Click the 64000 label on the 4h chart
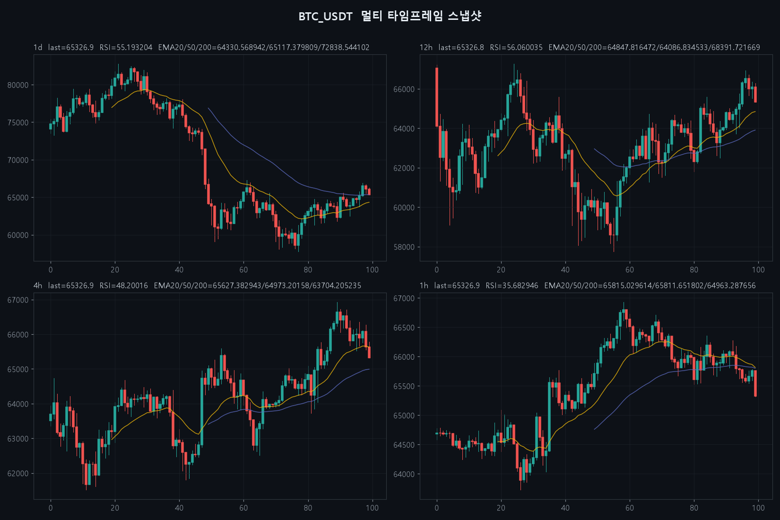This screenshot has height=520, width=780. 18,404
